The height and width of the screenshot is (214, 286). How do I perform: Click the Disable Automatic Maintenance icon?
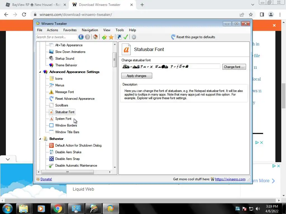[51, 166]
